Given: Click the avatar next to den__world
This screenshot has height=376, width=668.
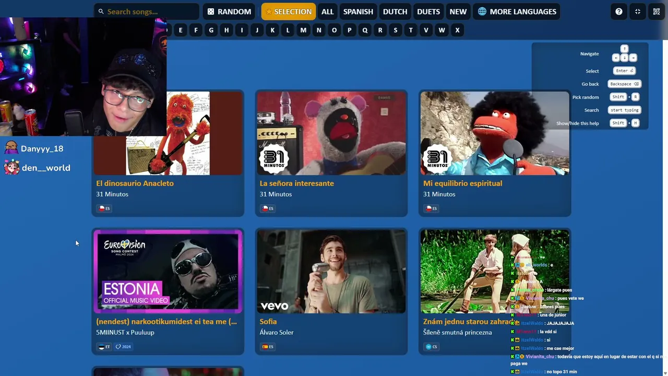Looking at the screenshot, I should [x=11, y=168].
